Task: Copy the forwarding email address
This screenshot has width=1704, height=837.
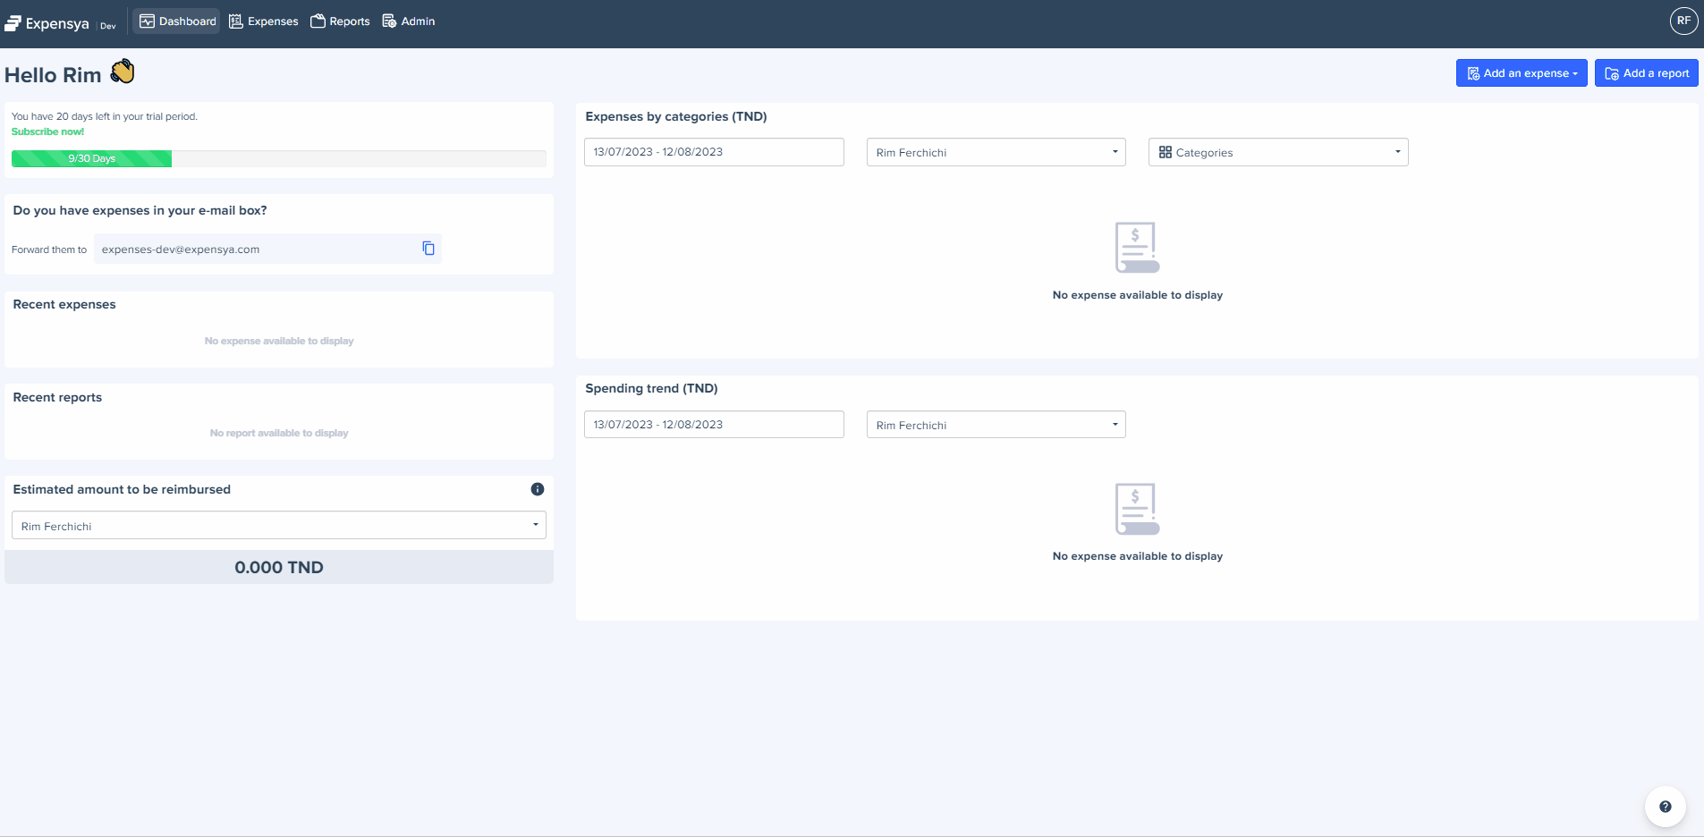Action: [x=428, y=249]
